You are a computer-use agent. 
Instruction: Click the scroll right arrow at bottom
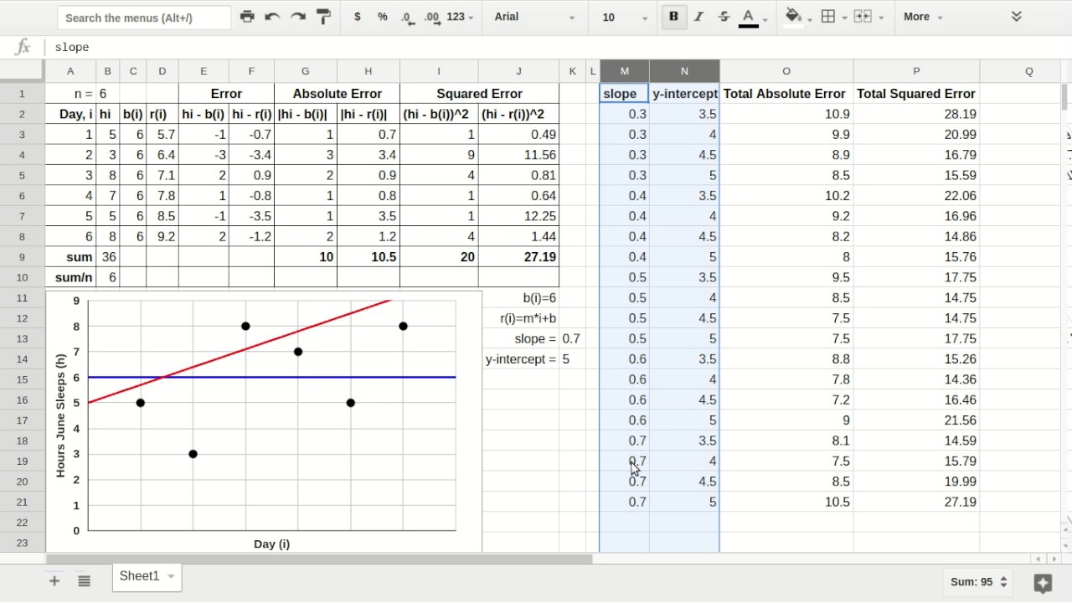[x=1054, y=559]
